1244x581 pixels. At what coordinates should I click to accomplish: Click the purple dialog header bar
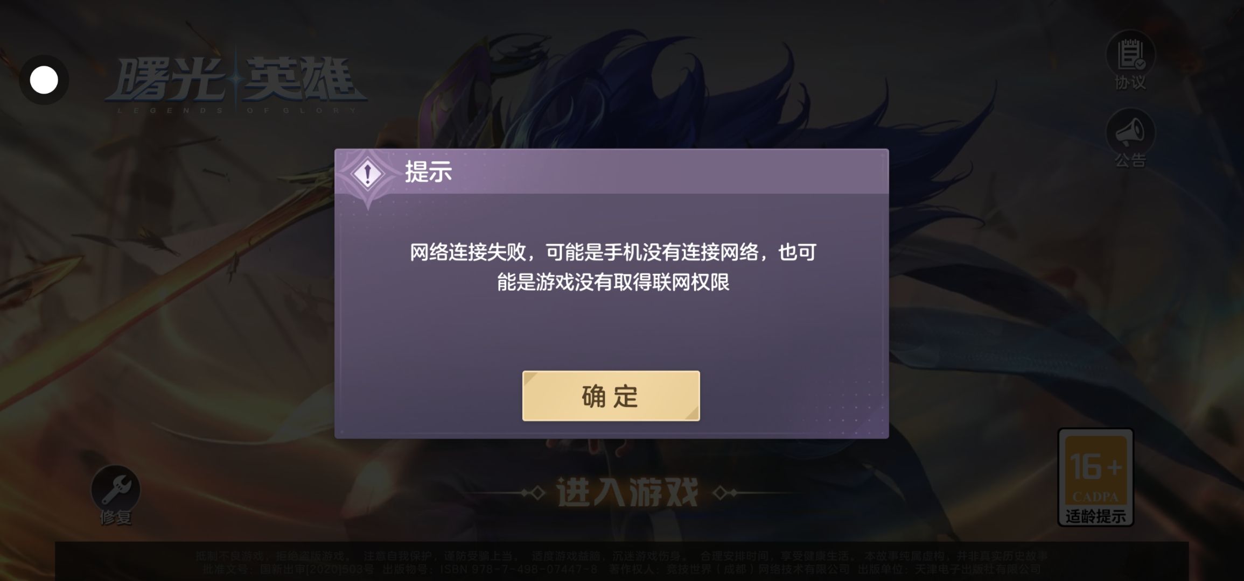[x=611, y=172]
